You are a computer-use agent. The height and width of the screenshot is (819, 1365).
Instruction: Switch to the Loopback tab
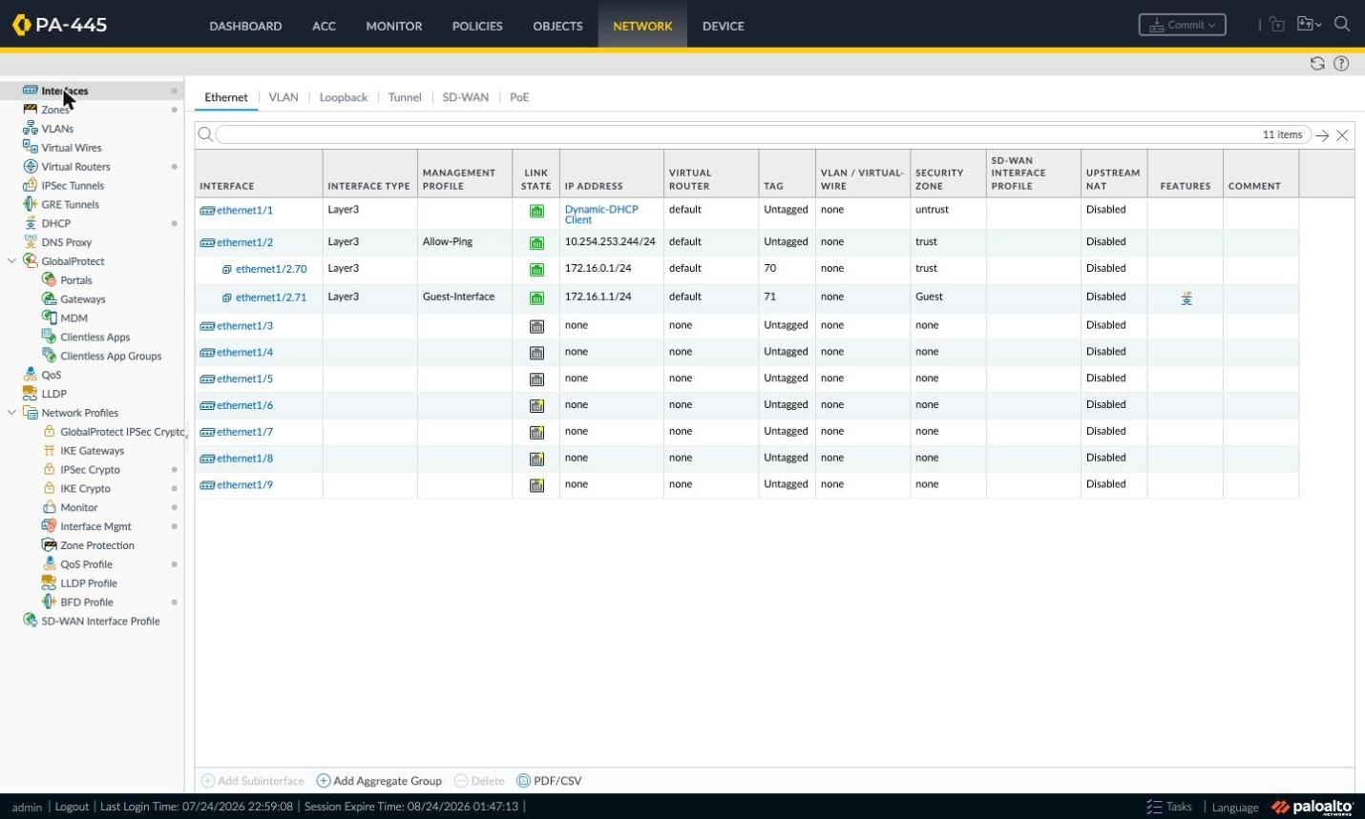(x=343, y=97)
